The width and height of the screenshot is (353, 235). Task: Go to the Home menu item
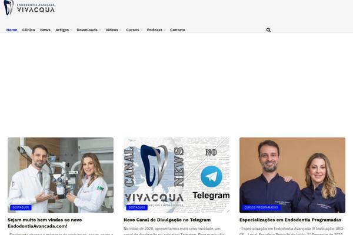(x=12, y=30)
